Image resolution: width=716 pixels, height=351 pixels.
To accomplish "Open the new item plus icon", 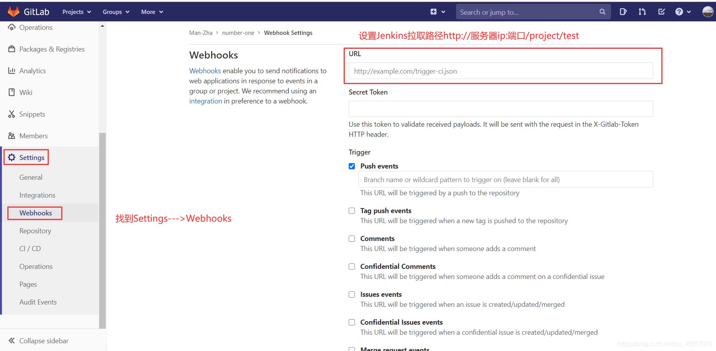I will [x=434, y=12].
